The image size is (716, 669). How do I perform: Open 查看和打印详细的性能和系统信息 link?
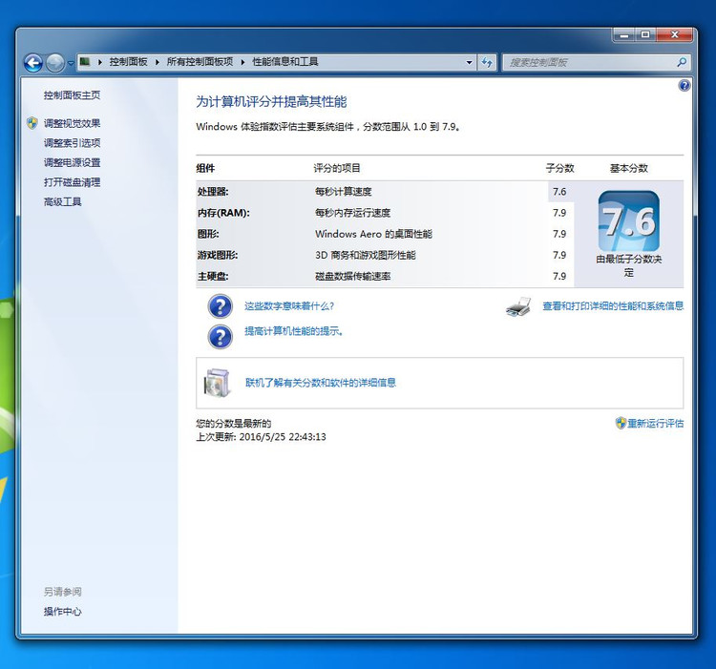613,306
